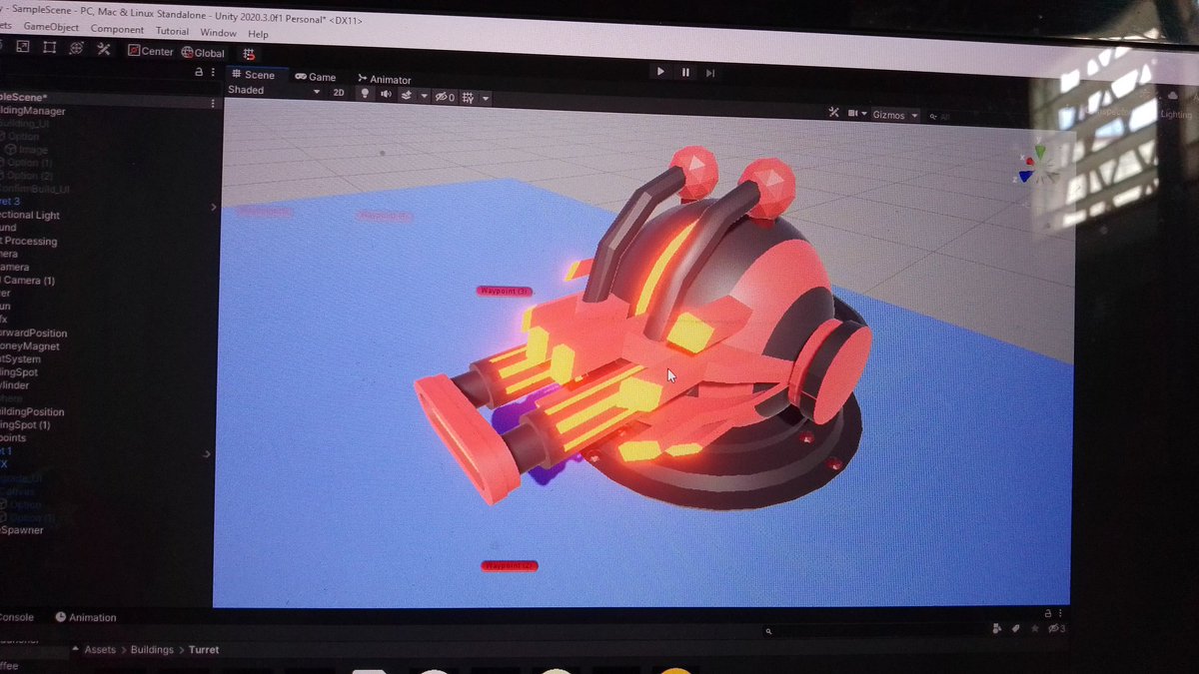Select Spawner object in Hierarchy

pos(22,529)
